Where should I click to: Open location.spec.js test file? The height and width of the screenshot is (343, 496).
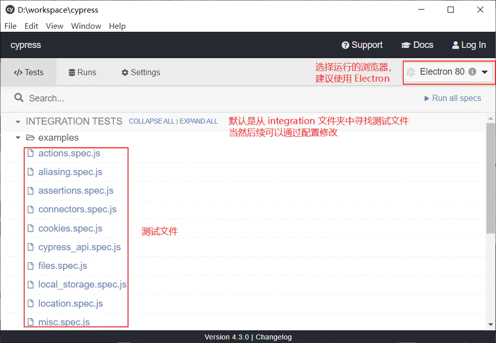point(71,304)
